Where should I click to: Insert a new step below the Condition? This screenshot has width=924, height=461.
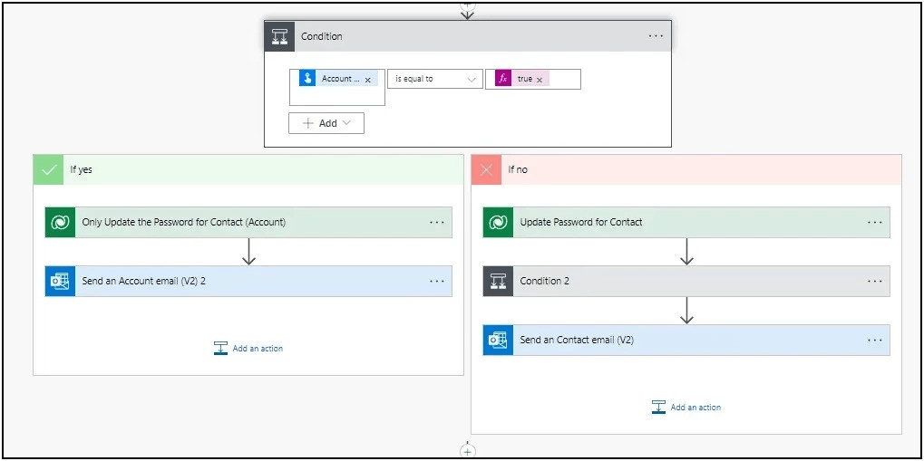468,450
